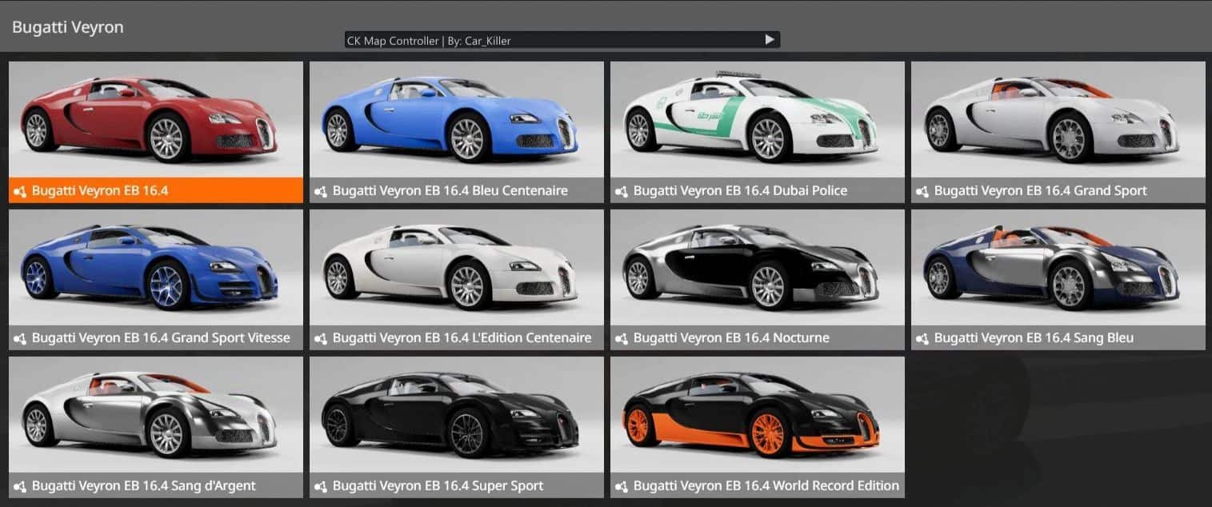Open the white L'Edition Centenaire car thumbnail
This screenshot has width=1212, height=507.
coord(456,267)
